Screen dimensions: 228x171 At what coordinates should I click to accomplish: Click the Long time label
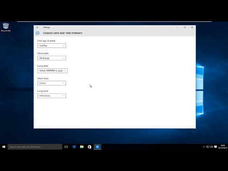(43, 91)
